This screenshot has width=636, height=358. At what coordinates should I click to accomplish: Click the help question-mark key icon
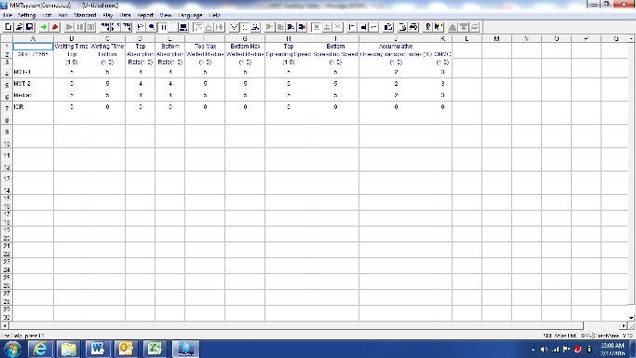[x=427, y=27]
